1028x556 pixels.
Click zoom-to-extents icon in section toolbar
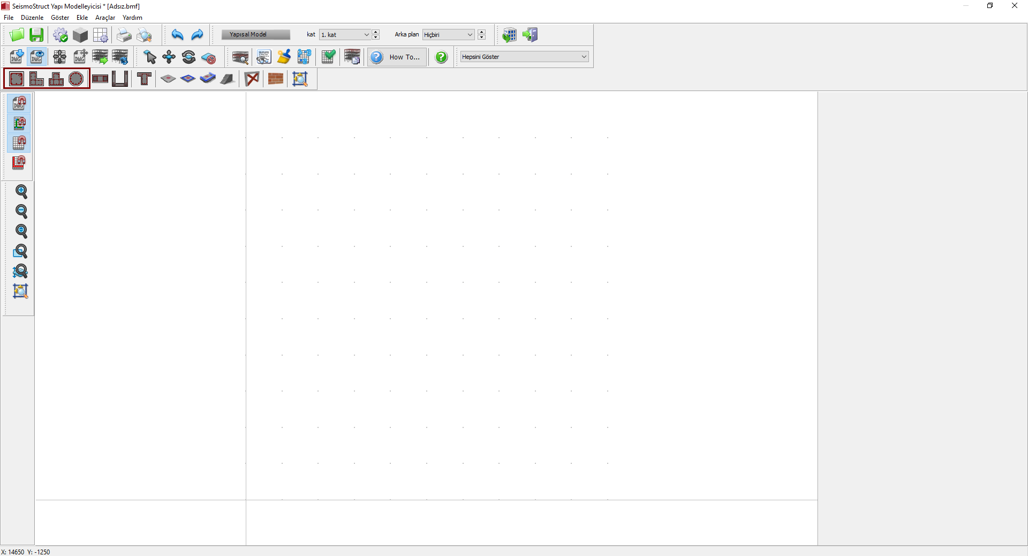(x=300, y=79)
